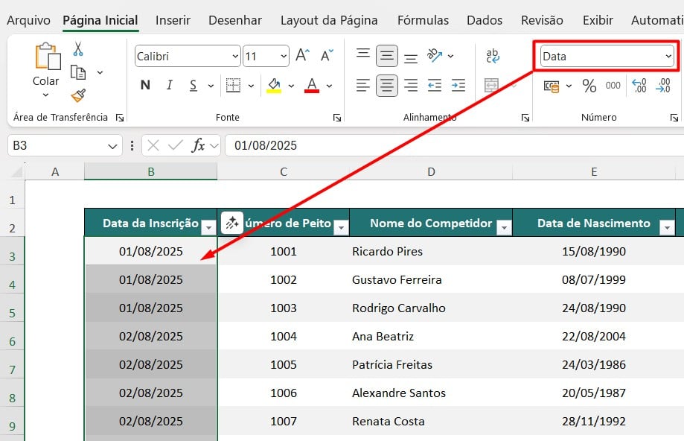Toggle underline formatting S button
The image size is (684, 441).
pyautogui.click(x=193, y=85)
